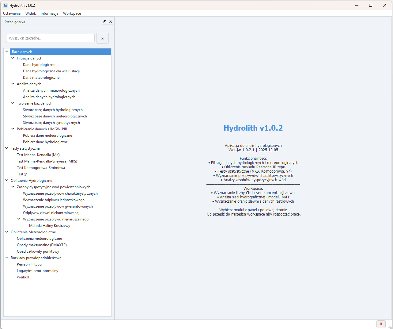Viewport: 393px width, 329px height.
Task: Collapse Pobieranie danych z IMGW-PIB branch
Action: coord(13,129)
